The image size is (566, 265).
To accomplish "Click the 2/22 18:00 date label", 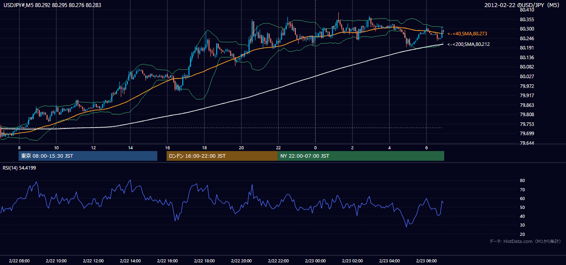I will point(204,261).
